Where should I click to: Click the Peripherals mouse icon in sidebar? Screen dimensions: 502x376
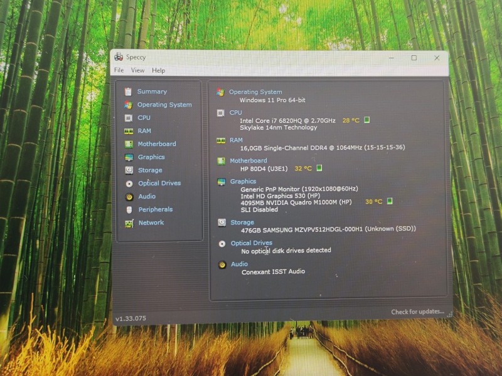pos(129,210)
